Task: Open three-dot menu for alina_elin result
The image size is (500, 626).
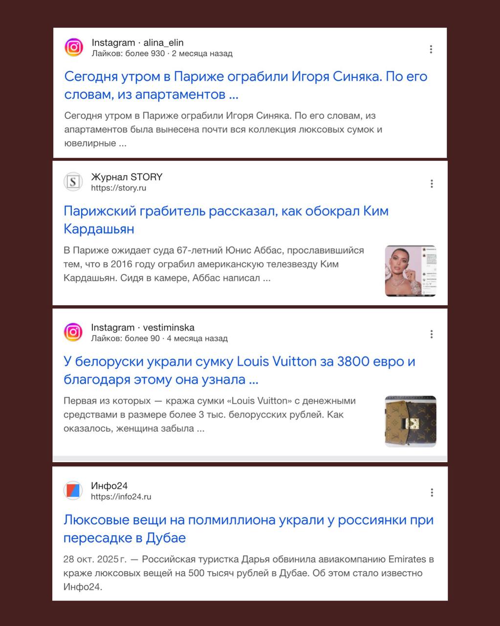Action: [431, 49]
